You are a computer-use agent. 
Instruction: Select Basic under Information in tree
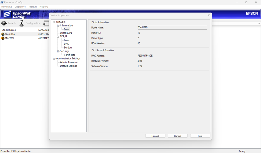(x=67, y=29)
